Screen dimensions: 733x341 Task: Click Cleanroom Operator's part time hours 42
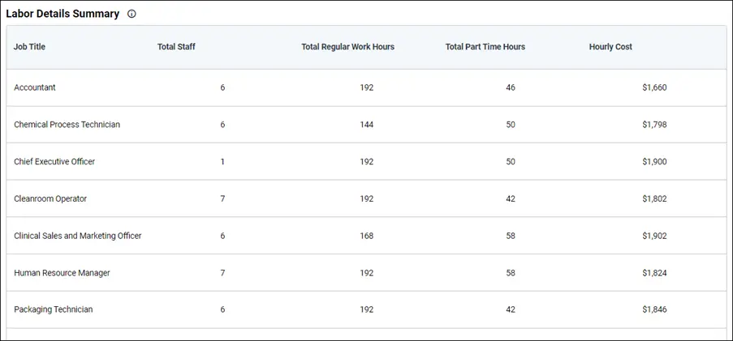(x=511, y=198)
